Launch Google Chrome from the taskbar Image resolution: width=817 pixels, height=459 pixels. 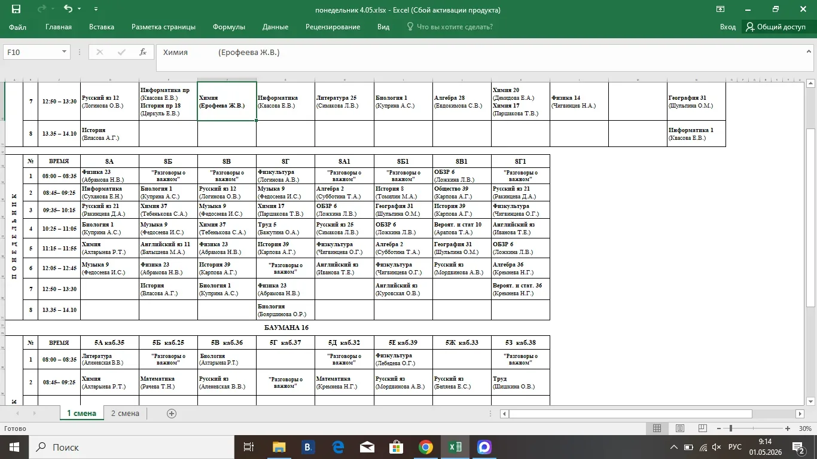click(x=425, y=446)
